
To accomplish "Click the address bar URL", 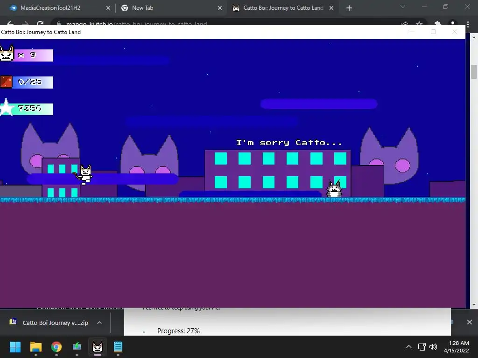I will (x=137, y=23).
